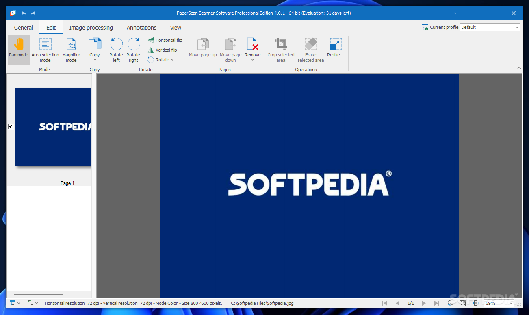Zoom to 100% actual size
This screenshot has width=529, height=315.
[x=449, y=303]
